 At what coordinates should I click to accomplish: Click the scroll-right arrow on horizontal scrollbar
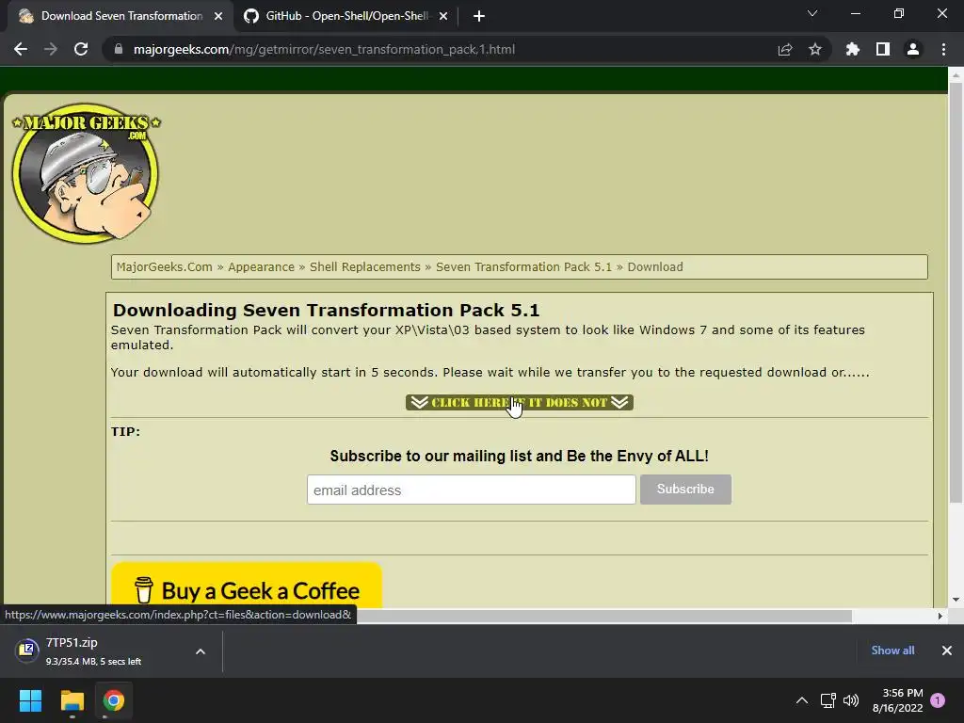pos(940,616)
